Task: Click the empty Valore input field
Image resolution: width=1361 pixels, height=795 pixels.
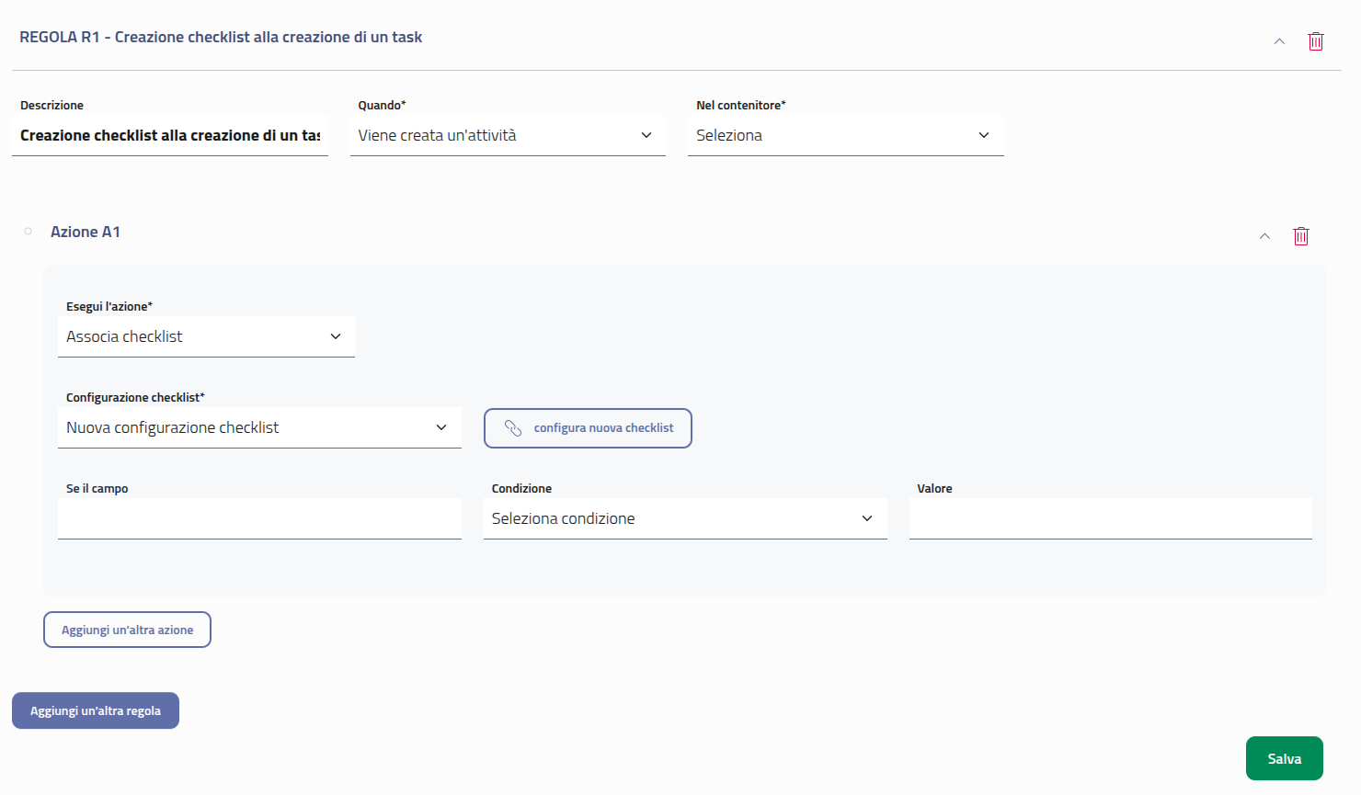Action: point(1110,517)
